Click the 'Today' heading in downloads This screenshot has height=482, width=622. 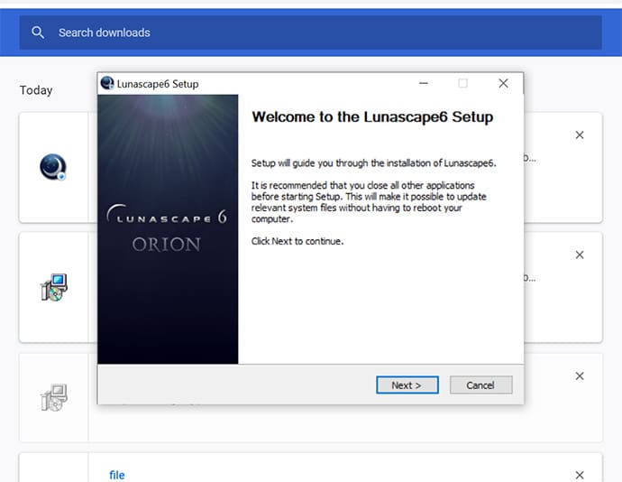coord(36,90)
